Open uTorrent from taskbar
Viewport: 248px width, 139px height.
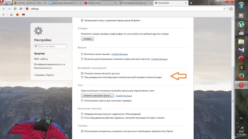tap(241, 24)
